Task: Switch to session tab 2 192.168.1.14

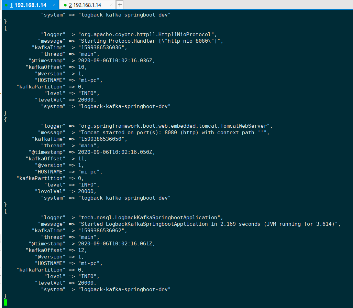Action: click(85, 5)
